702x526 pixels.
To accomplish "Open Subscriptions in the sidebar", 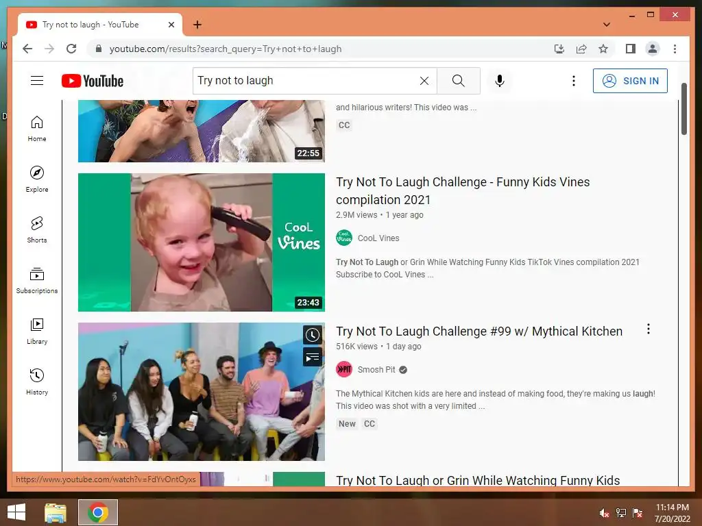I will pos(37,281).
